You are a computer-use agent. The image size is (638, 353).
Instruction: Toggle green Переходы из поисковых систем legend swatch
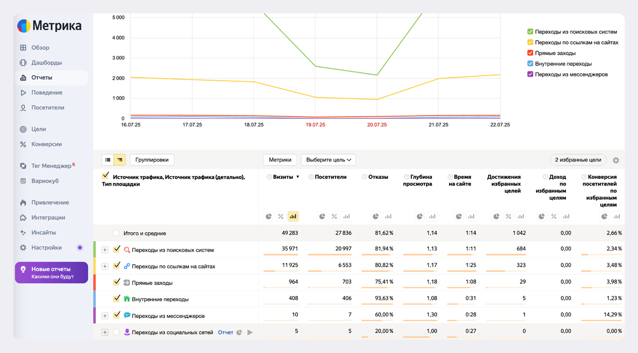530,32
